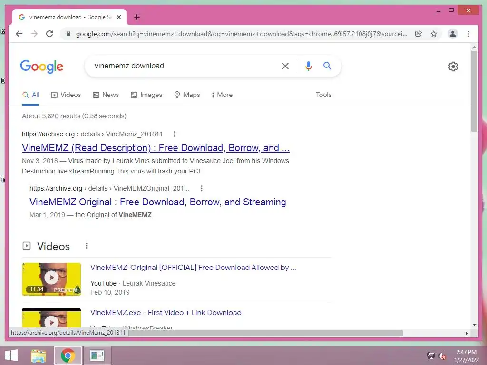This screenshot has width=487, height=365.
Task: Click the Videos section play icon
Action: pyautogui.click(x=27, y=246)
